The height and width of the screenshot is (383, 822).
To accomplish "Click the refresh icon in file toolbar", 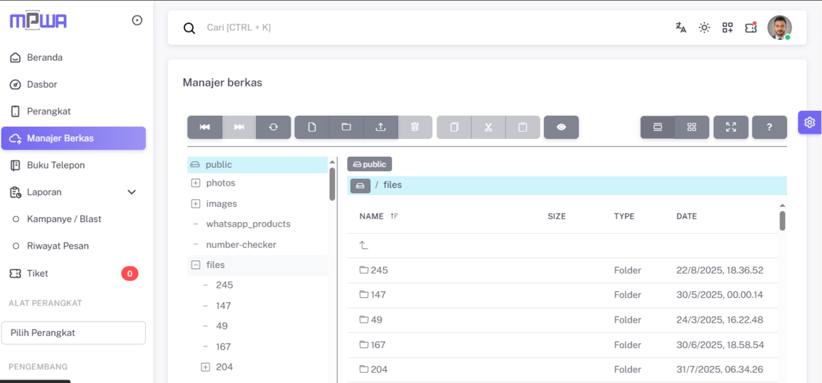I will point(273,127).
